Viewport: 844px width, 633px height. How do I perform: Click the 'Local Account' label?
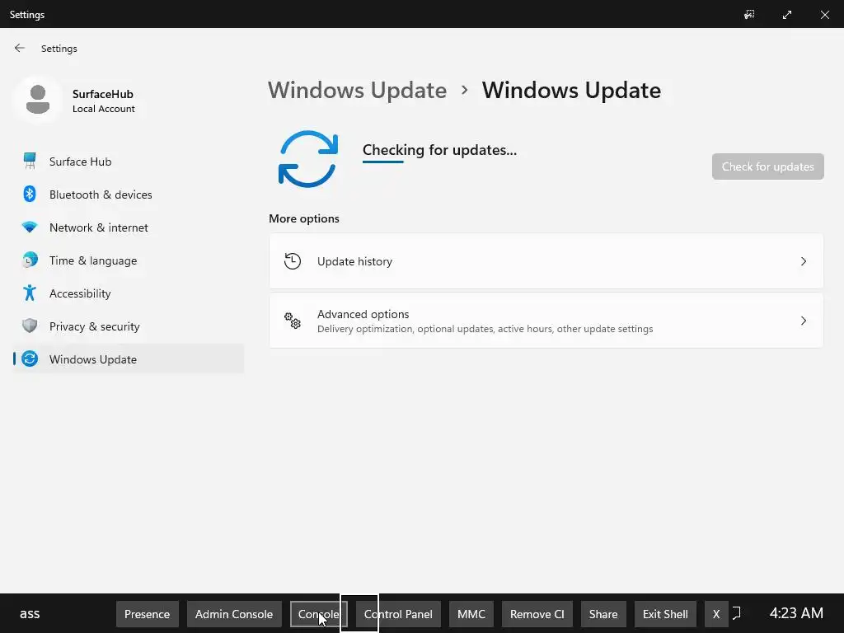(104, 109)
